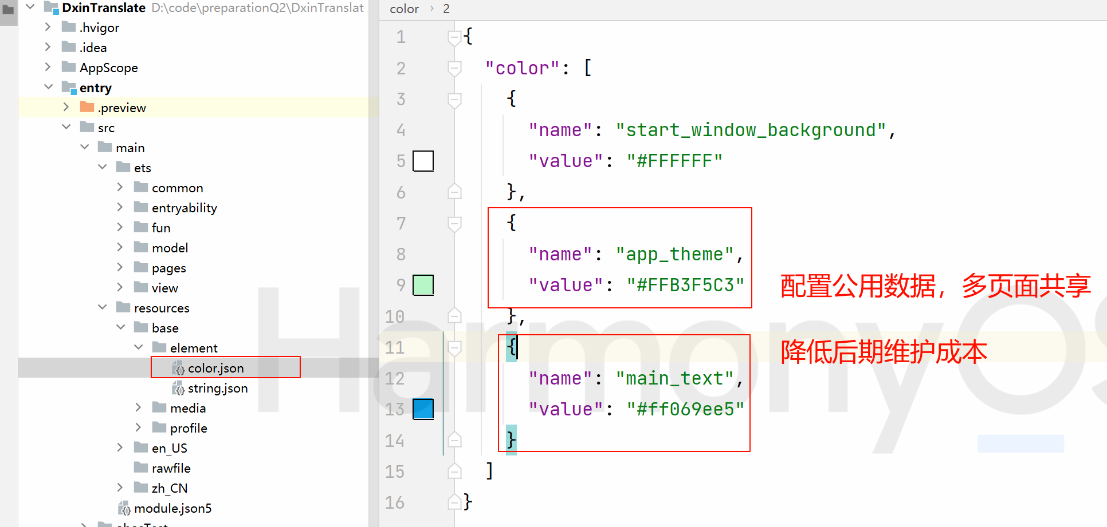
Task: Click the src folder icon
Action: [x=87, y=127]
